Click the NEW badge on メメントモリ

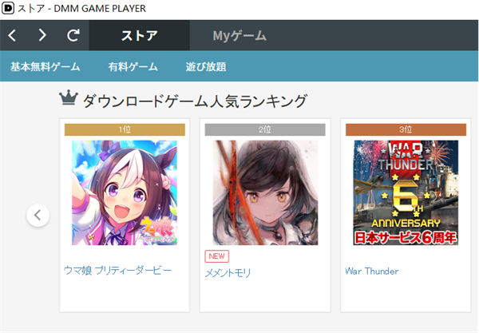[x=217, y=256]
